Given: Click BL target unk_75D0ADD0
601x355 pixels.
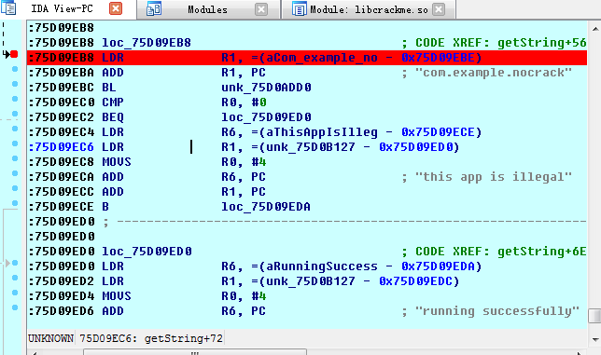Looking at the screenshot, I should (266, 88).
